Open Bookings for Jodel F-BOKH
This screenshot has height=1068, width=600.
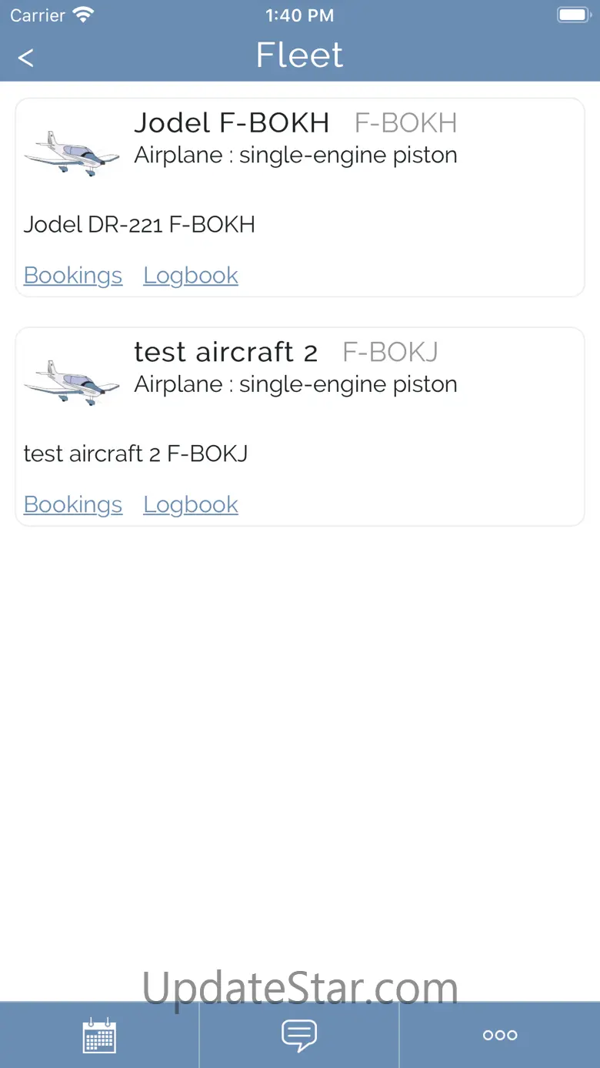pyautogui.click(x=73, y=276)
